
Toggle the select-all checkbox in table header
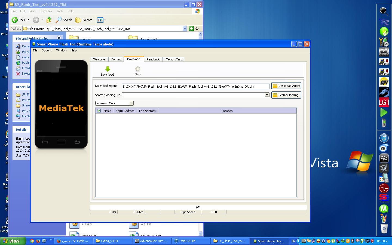(99, 111)
